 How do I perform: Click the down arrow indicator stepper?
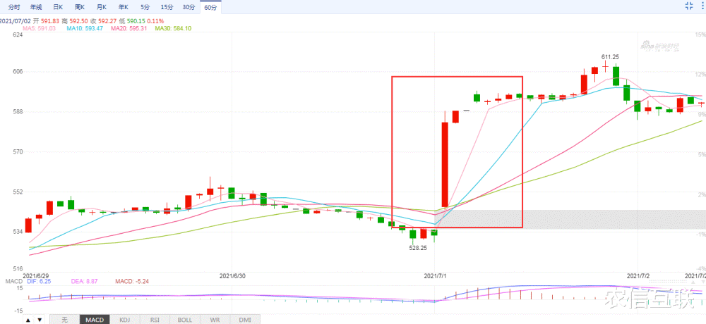click(x=40, y=320)
